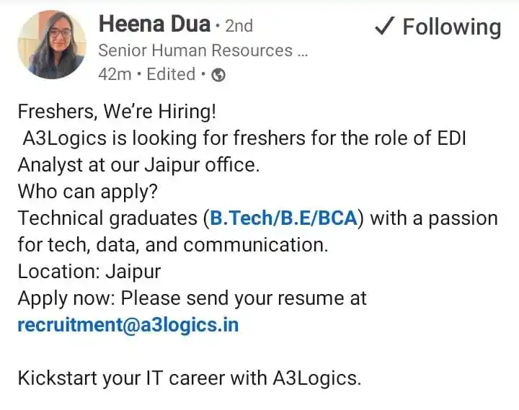Open the Heena Dua name link
519x410 pixels.
tap(154, 24)
